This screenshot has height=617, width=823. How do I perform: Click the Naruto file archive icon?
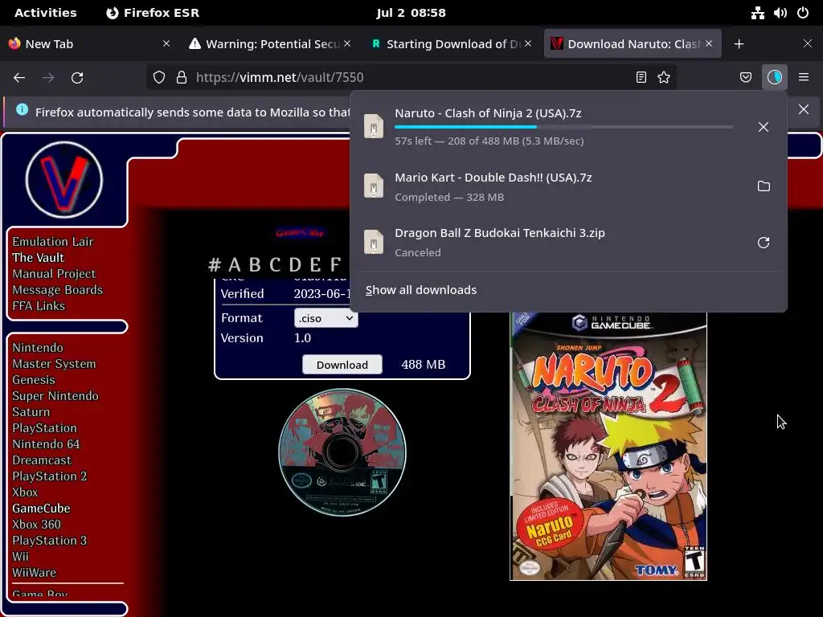click(x=374, y=126)
